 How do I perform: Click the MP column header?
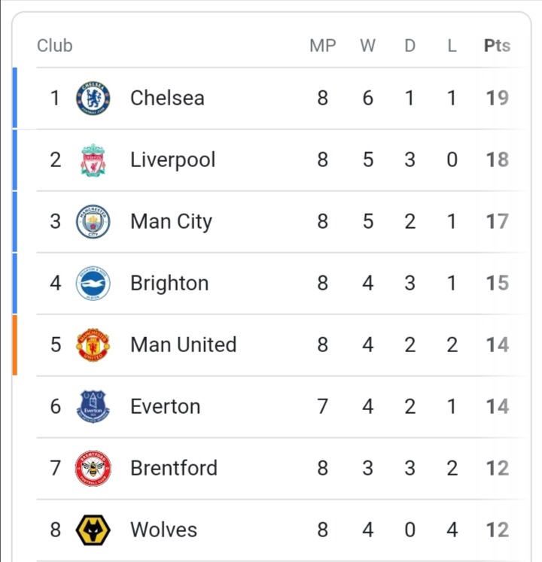click(x=323, y=46)
